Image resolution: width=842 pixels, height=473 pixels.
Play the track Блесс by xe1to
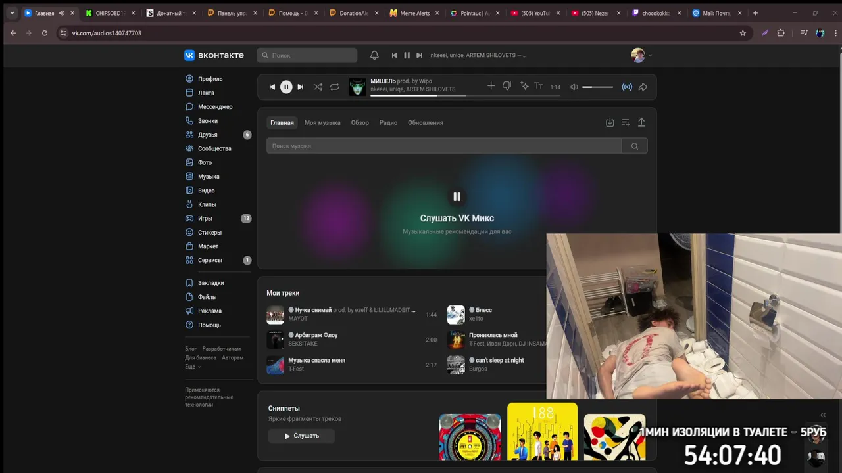click(497, 314)
